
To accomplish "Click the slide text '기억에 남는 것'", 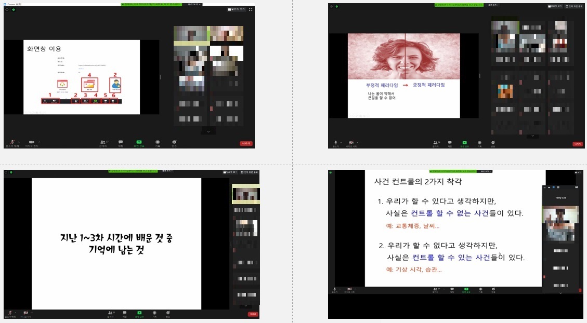I will pyautogui.click(x=116, y=250).
